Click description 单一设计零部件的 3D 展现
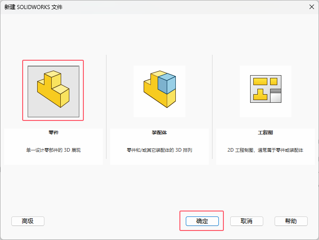 point(53,150)
